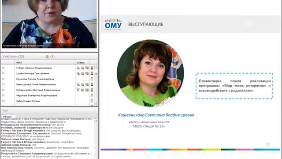The height and width of the screenshot is (159, 282).
Task: Click screen-share status icon in Цулан Эльвира row
Action: click(87, 73)
